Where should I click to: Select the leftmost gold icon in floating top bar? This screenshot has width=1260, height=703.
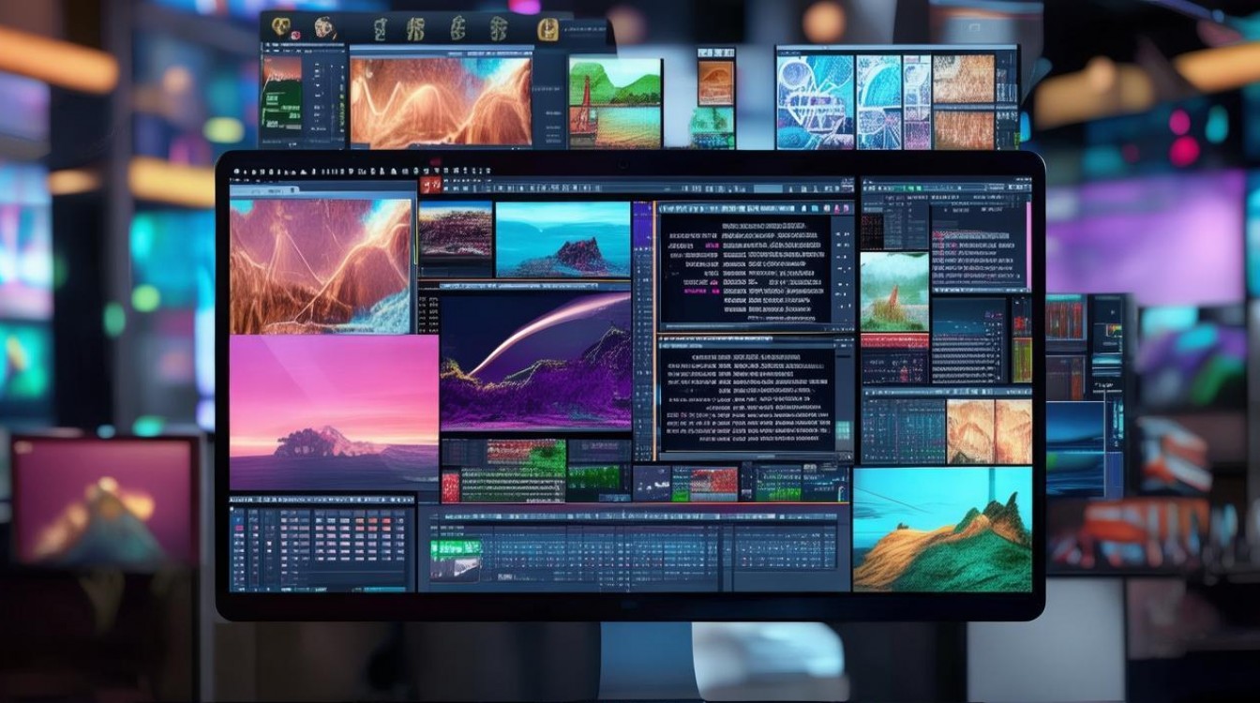coord(280,27)
